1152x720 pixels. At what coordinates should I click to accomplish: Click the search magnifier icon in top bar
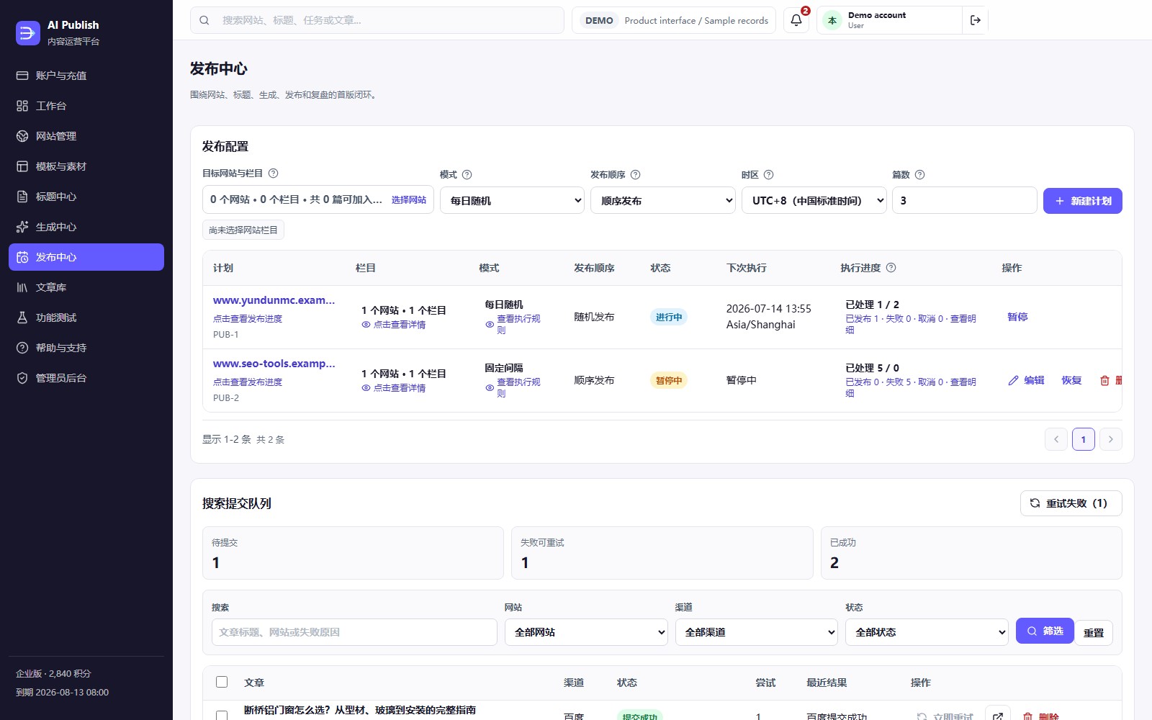tap(204, 20)
